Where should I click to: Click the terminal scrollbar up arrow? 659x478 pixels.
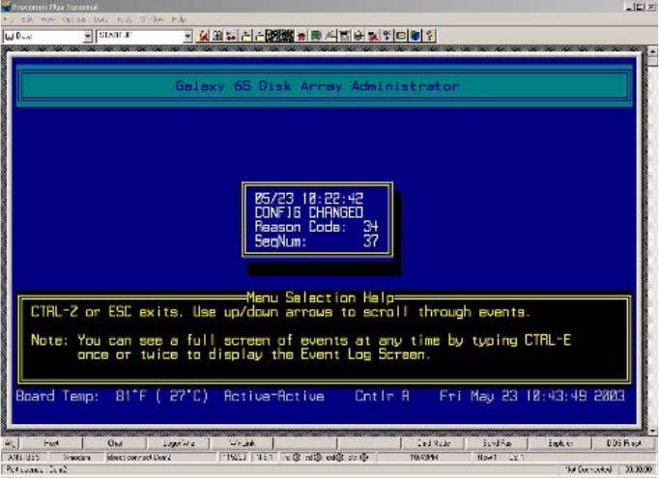(652, 51)
